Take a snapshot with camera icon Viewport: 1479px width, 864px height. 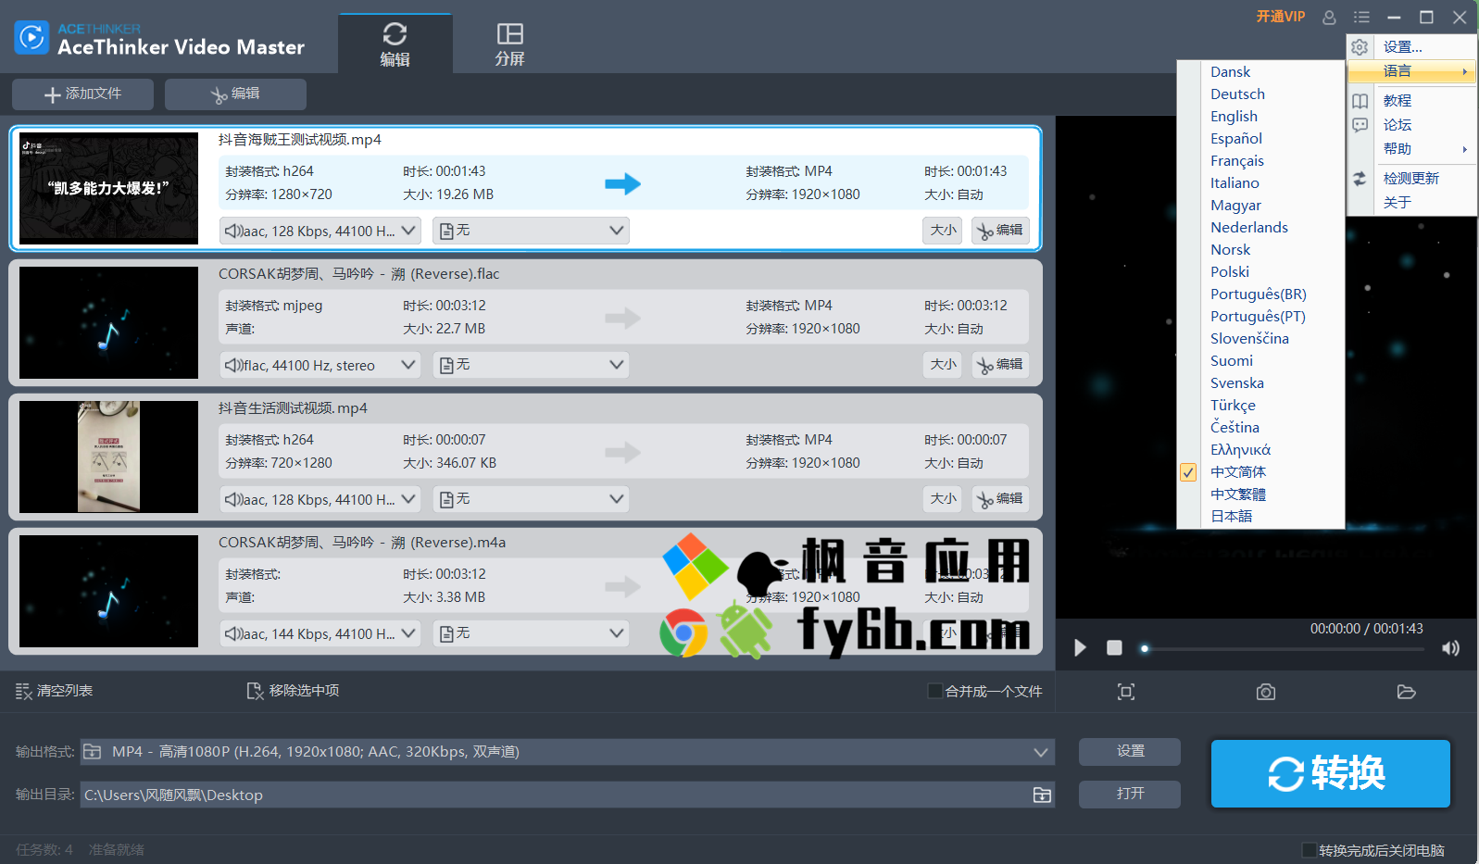click(x=1266, y=692)
